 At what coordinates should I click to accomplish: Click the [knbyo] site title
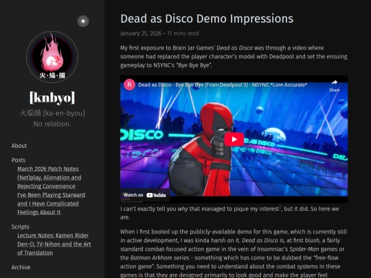pos(52,97)
